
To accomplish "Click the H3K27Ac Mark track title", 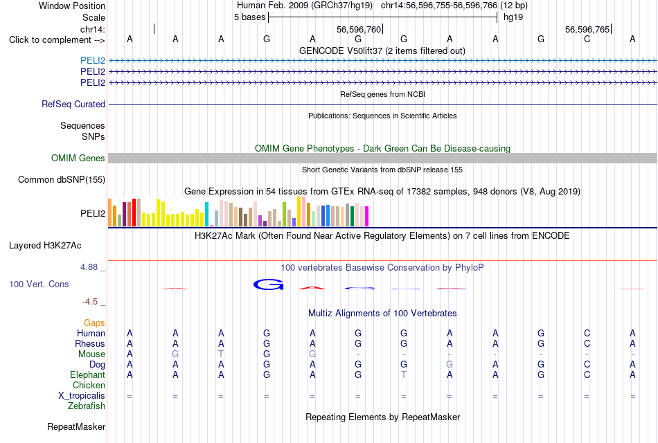I will click(382, 236).
